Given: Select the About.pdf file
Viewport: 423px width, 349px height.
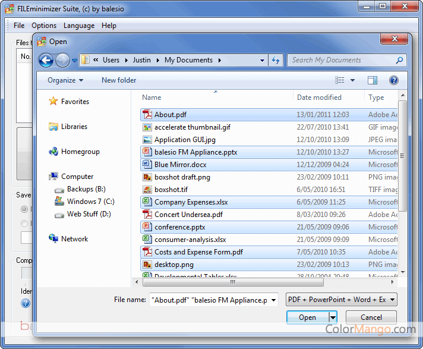Looking at the screenshot, I should [170, 115].
